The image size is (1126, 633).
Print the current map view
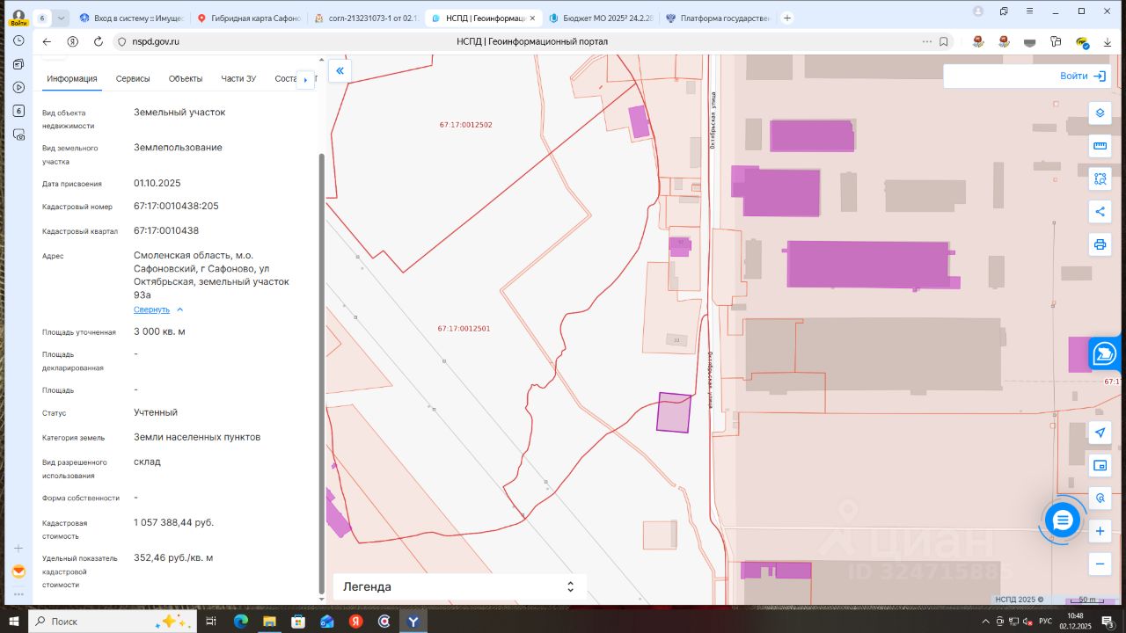(1100, 244)
